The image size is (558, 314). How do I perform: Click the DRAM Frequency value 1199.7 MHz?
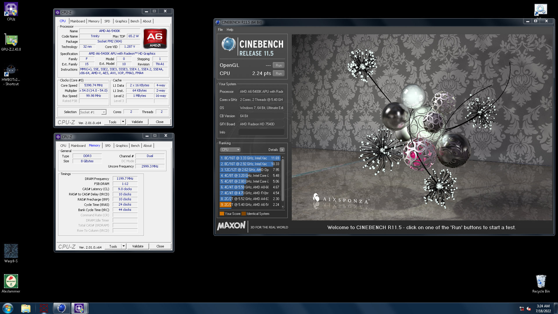point(125,179)
